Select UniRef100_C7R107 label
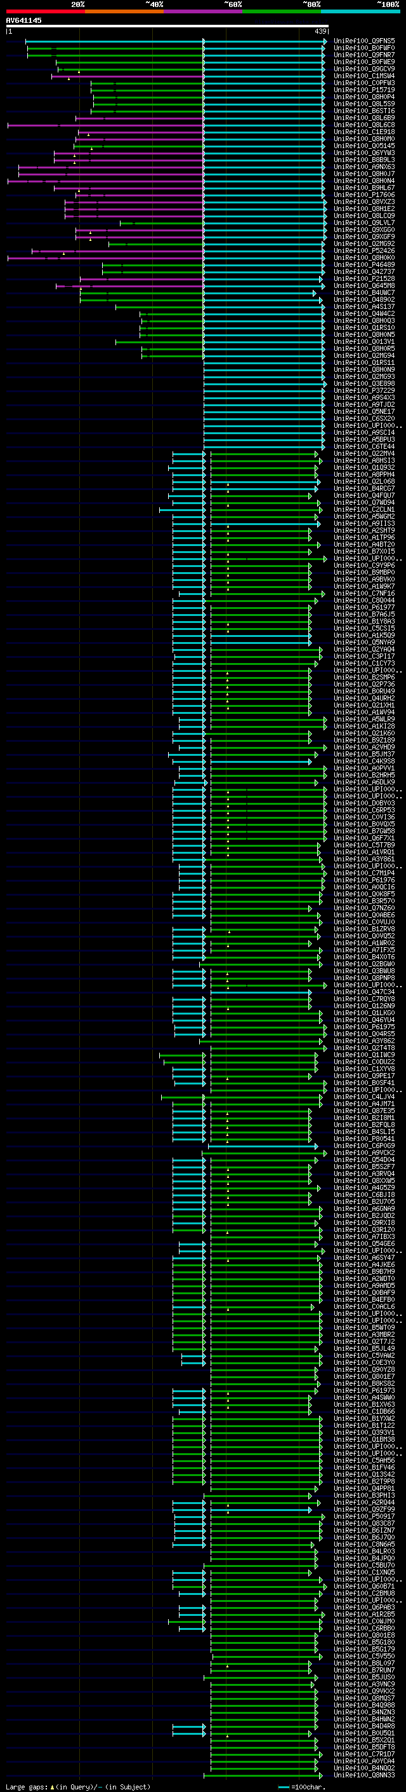This screenshot has width=406, height=1792. pyautogui.click(x=363, y=1754)
